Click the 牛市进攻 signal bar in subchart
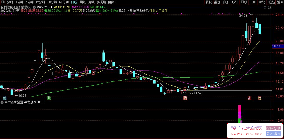Screen dimensions: 284x139 (240, 114)
